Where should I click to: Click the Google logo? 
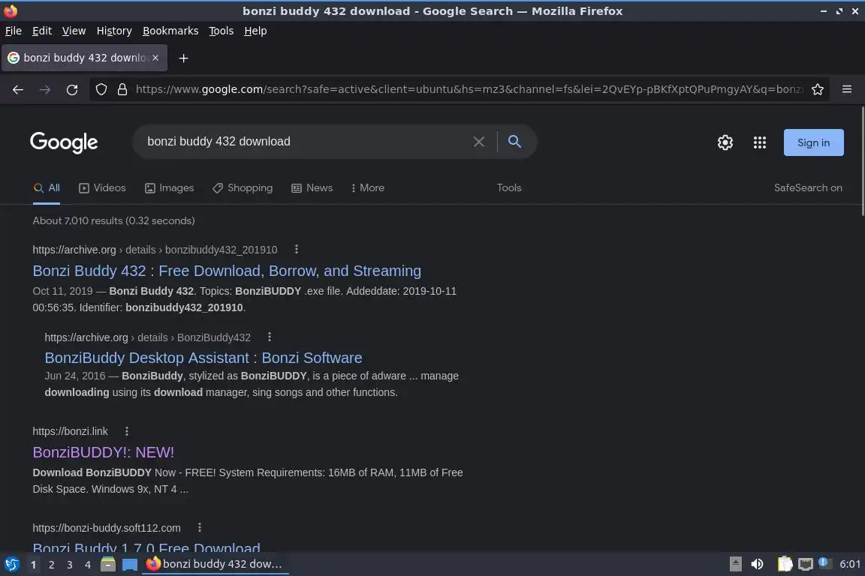(64, 142)
